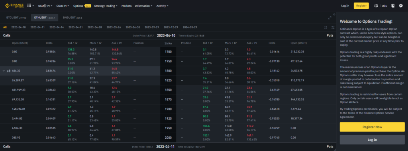The width and height of the screenshot is (408, 151).
Task: Click the Strike column header
Action: [168, 43]
